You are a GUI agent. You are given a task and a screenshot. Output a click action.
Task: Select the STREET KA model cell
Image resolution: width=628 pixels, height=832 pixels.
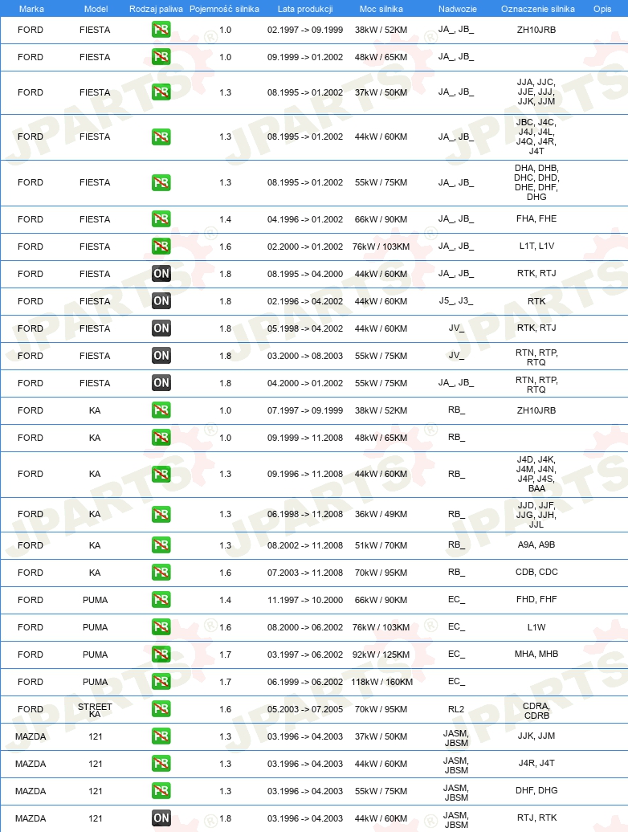(95, 710)
